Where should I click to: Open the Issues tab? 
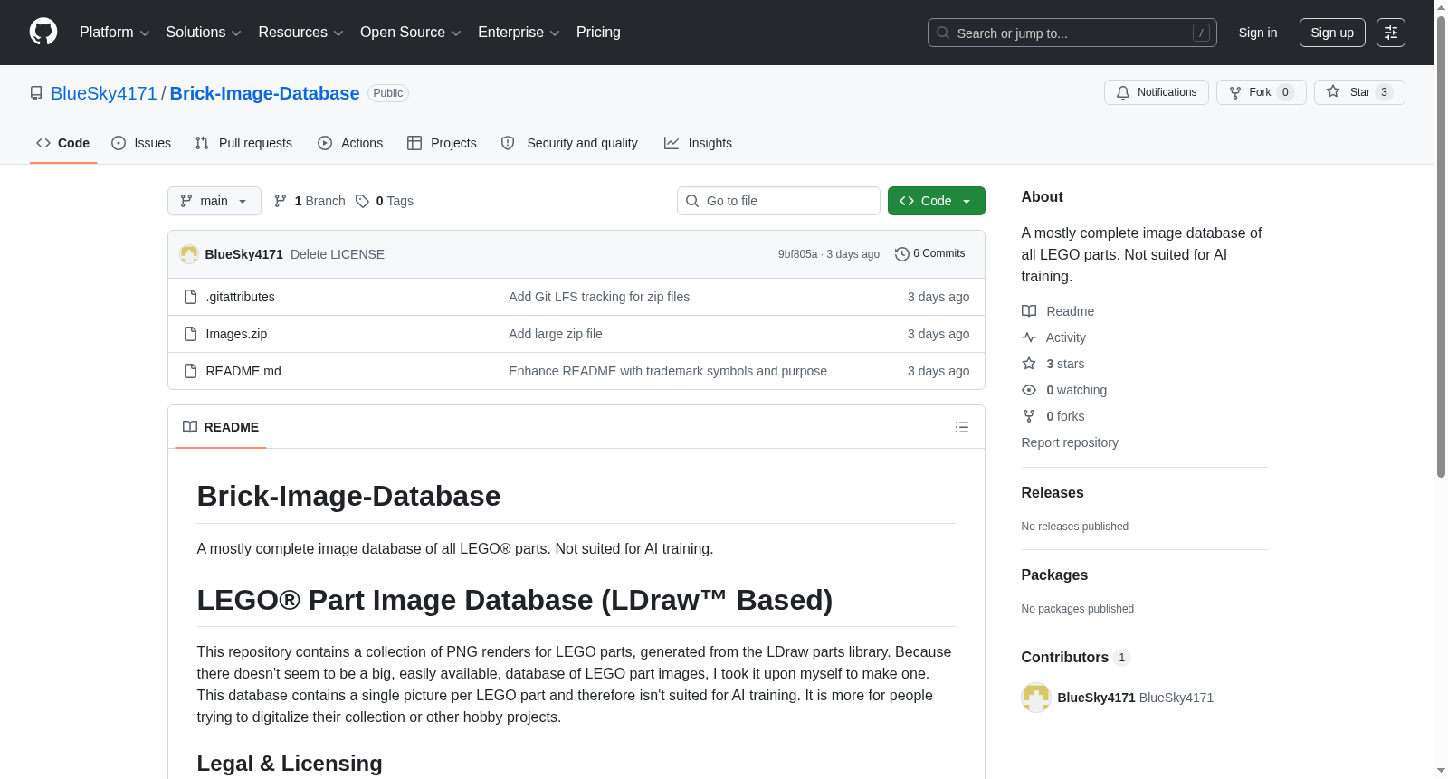coord(141,143)
